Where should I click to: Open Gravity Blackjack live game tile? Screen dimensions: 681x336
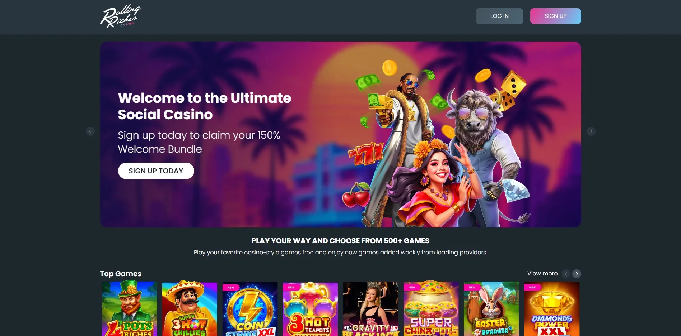click(370, 309)
